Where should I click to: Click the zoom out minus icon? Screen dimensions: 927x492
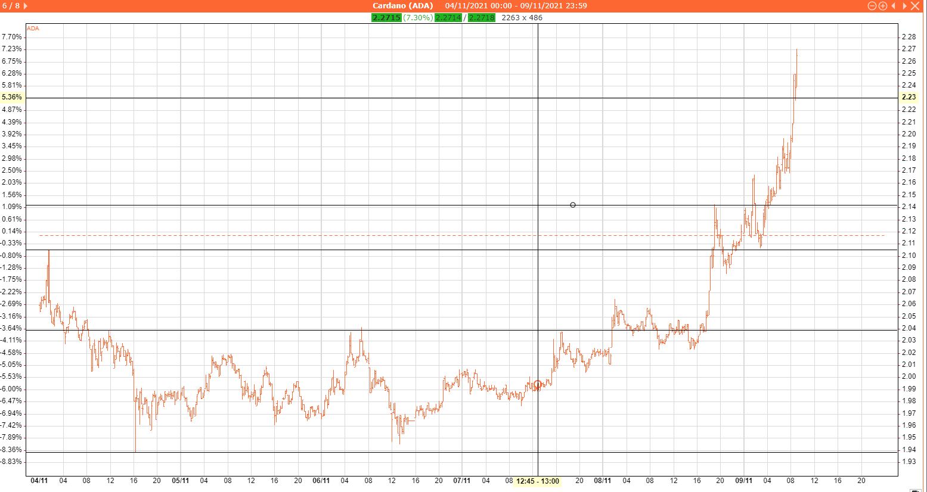click(x=872, y=6)
